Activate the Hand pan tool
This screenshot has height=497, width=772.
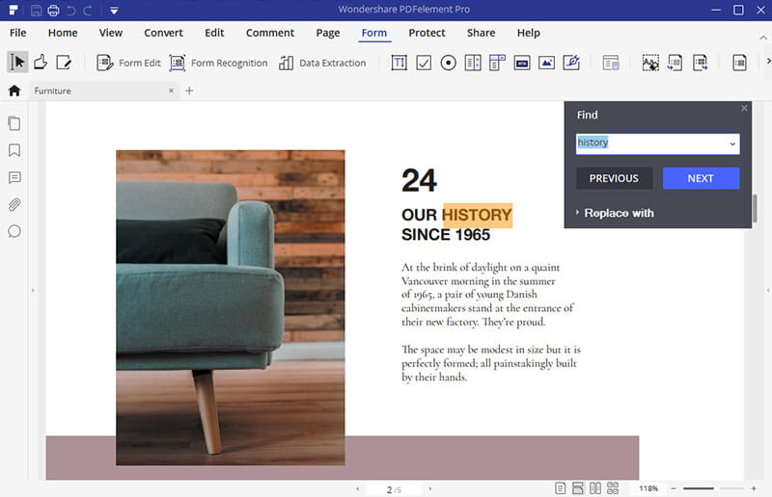[x=41, y=63]
